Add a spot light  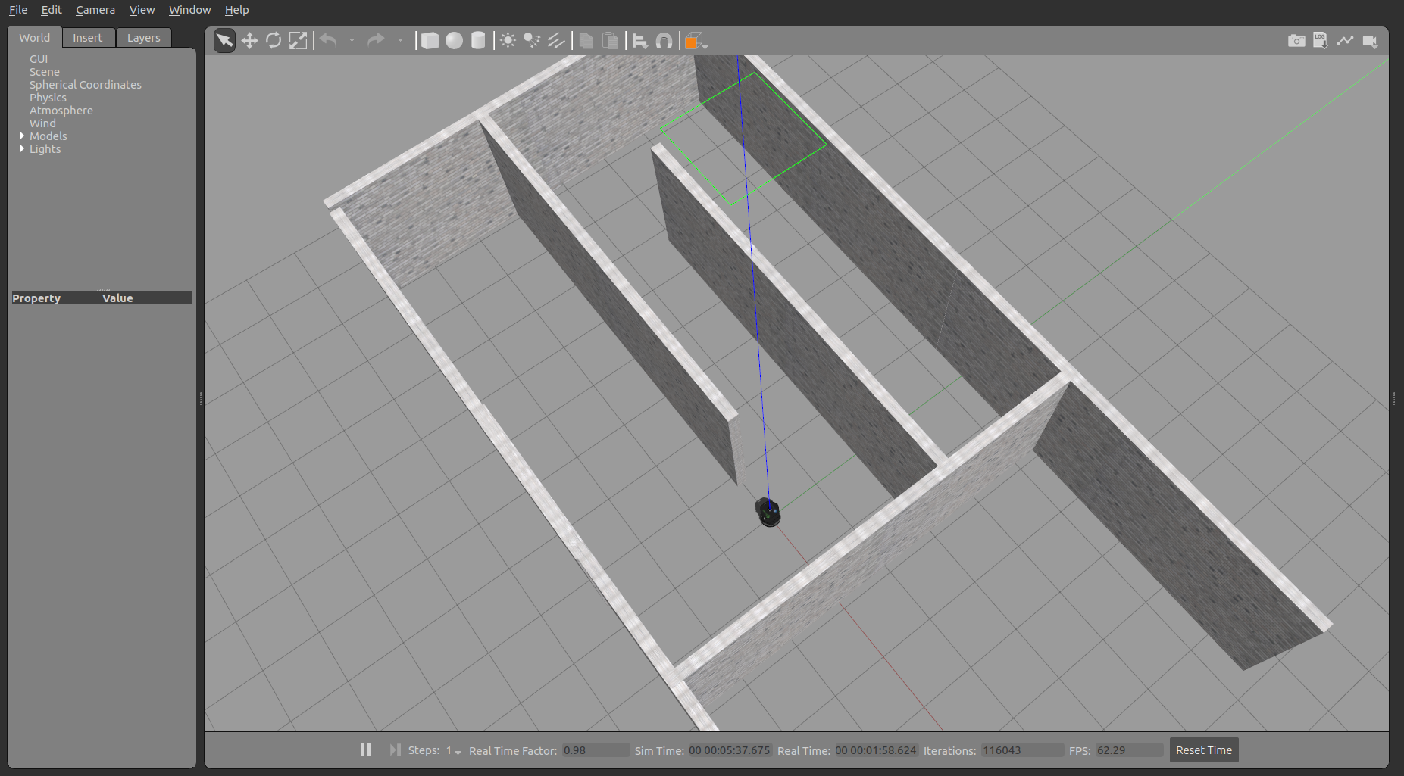point(532,41)
